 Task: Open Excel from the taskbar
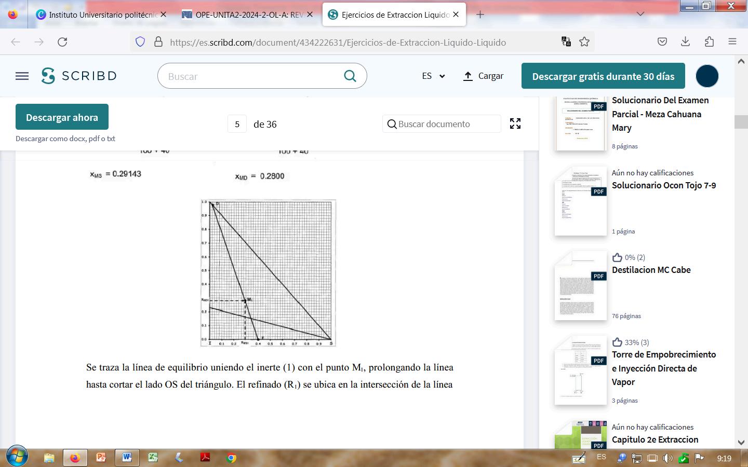point(153,458)
